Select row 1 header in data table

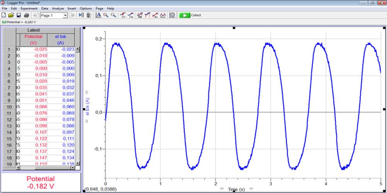click(x=9, y=49)
